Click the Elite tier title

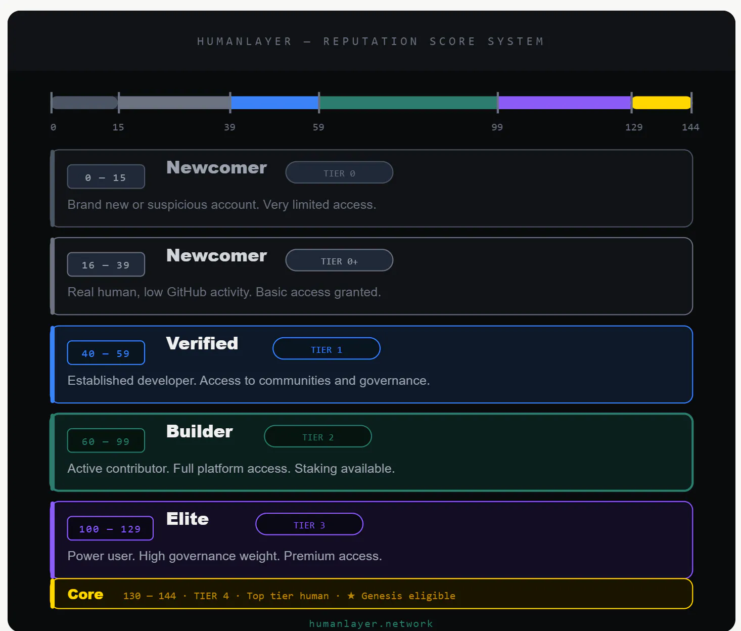[x=188, y=519]
